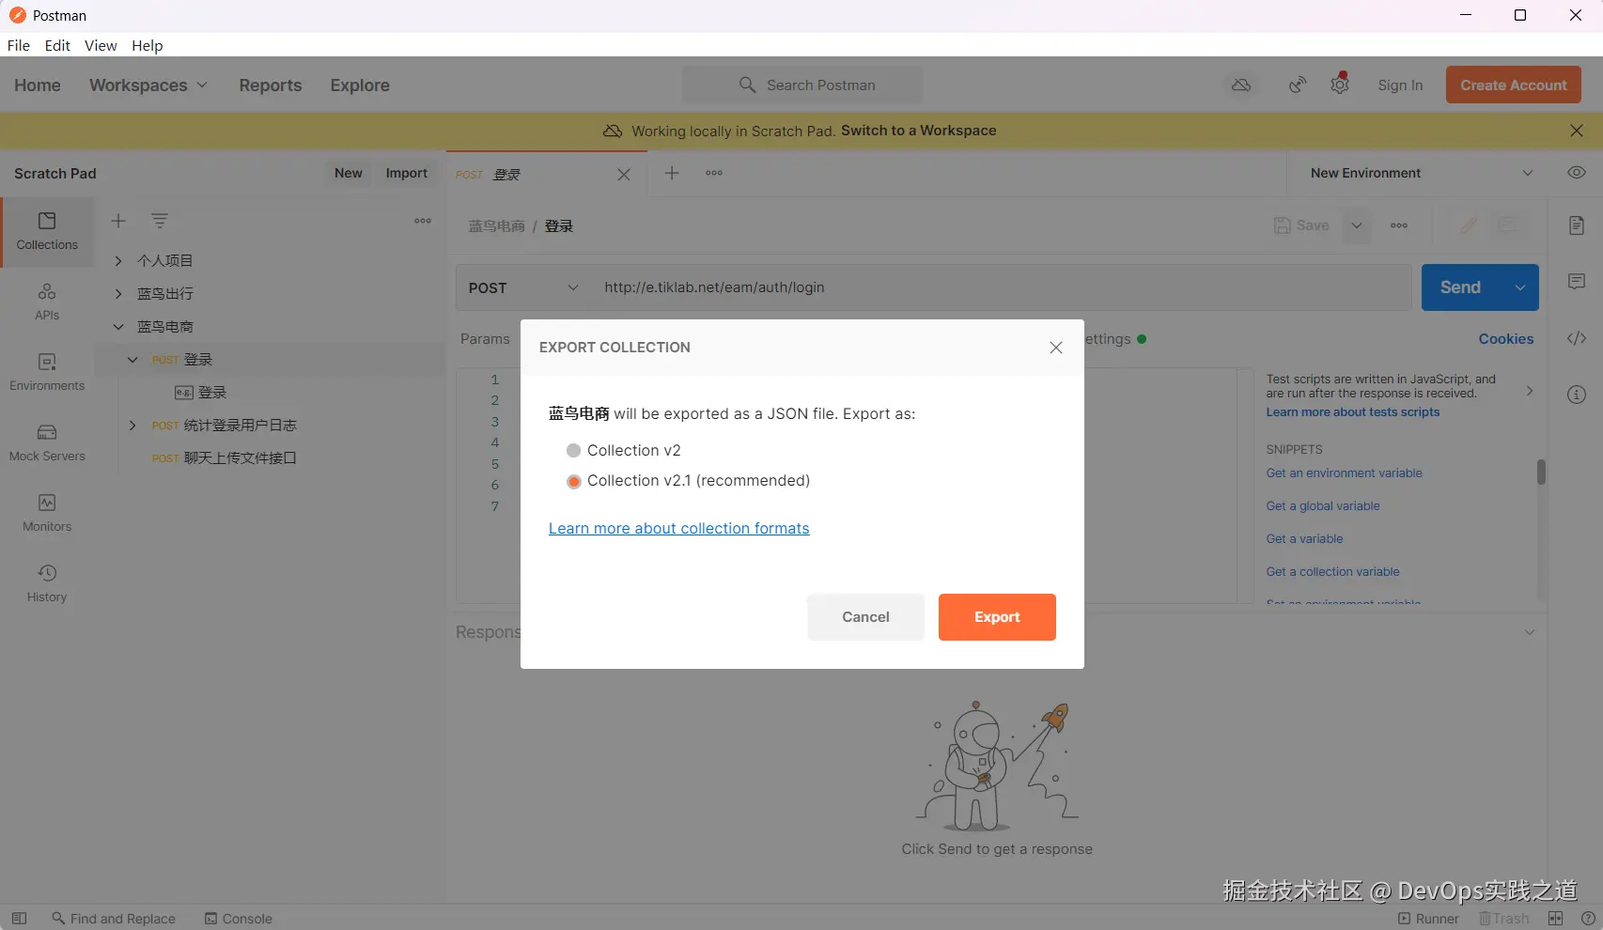The image size is (1603, 930).
Task: Open the Mock Servers sidebar panel
Action: click(x=47, y=442)
